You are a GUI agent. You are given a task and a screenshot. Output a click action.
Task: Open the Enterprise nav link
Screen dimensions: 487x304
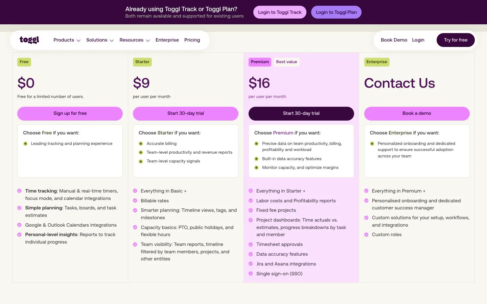167,40
